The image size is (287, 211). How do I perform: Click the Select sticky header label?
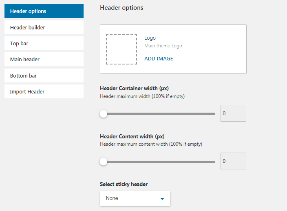click(124, 184)
